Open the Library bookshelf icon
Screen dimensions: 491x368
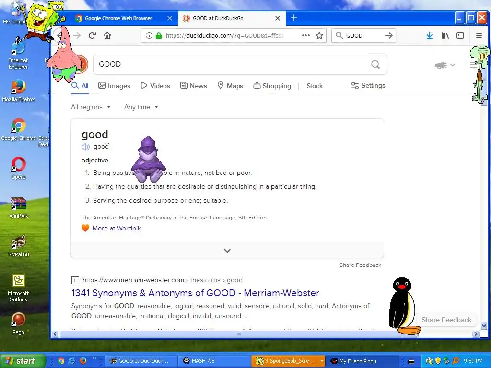pyautogui.click(x=445, y=35)
